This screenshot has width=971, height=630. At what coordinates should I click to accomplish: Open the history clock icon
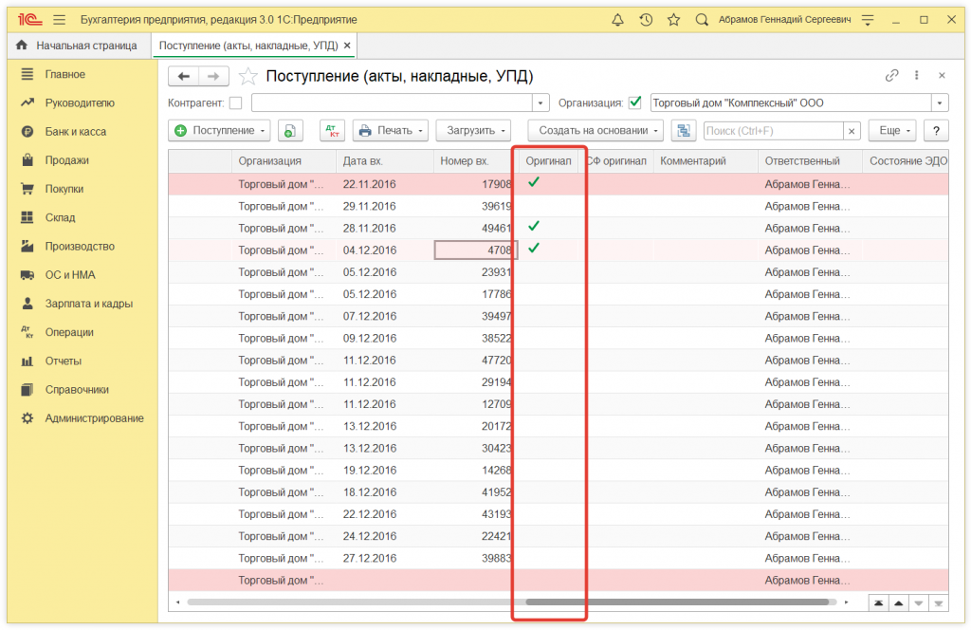click(646, 19)
